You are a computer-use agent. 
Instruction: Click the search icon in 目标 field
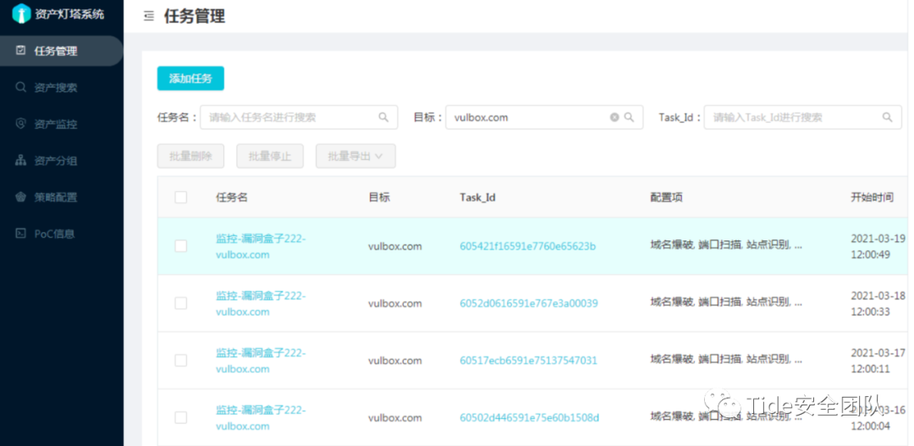coord(629,118)
